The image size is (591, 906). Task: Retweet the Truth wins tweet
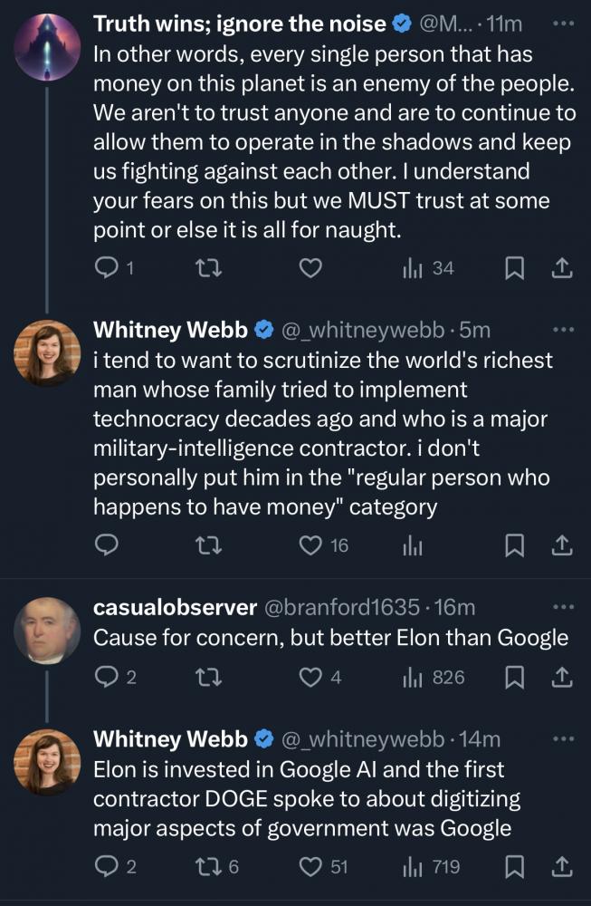pyautogui.click(x=209, y=268)
